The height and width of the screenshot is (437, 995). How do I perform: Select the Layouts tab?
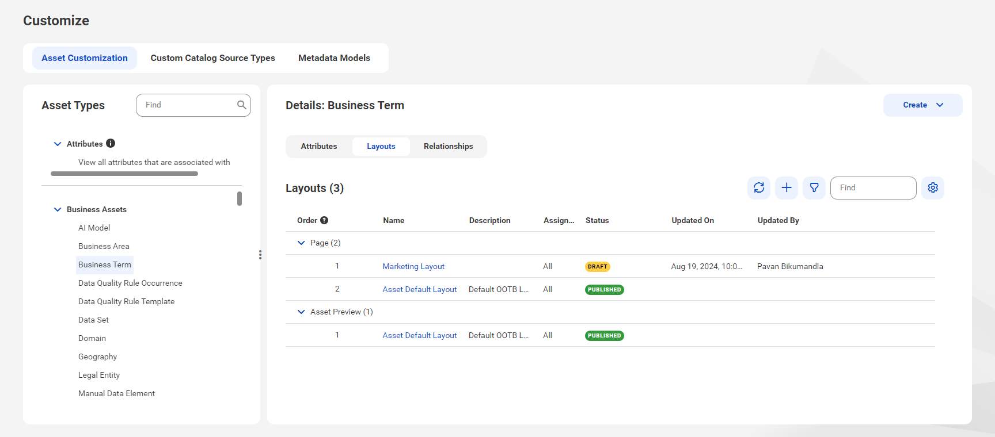coord(381,146)
